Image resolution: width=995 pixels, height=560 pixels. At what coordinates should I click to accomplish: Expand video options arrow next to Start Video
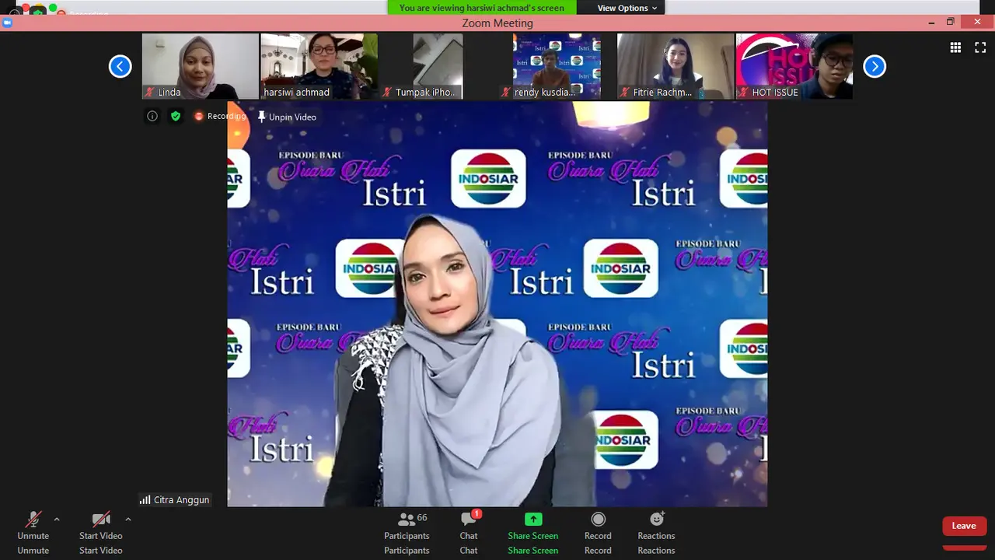(x=128, y=519)
